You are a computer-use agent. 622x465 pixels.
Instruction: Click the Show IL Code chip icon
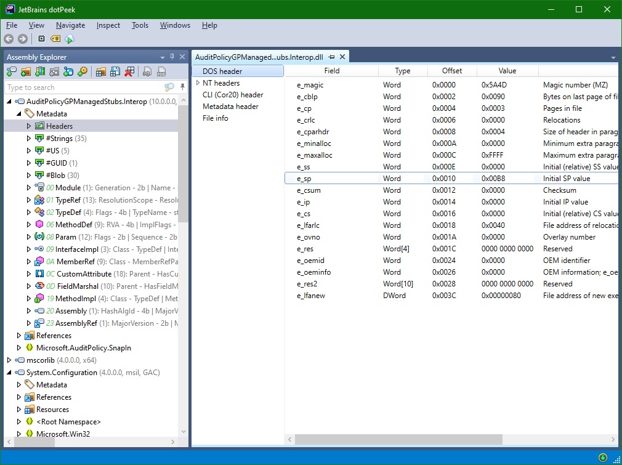coord(41,38)
